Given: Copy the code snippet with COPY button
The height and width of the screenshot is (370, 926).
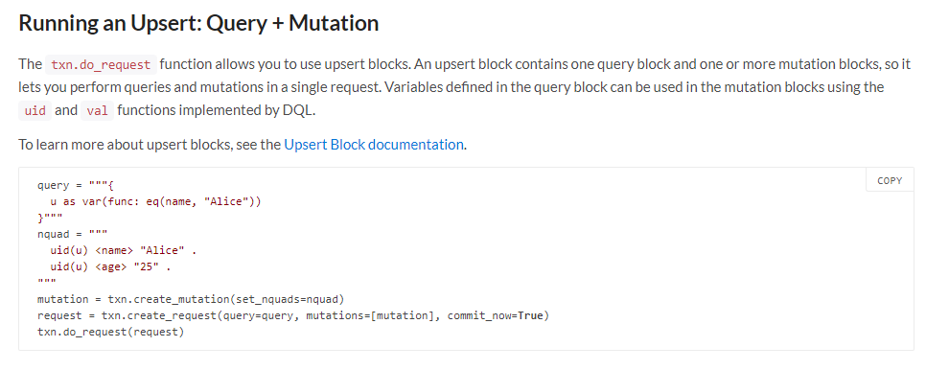Looking at the screenshot, I should tap(890, 180).
